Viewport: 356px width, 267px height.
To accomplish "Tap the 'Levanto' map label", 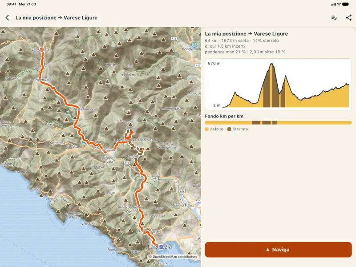I will [x=52, y=198].
